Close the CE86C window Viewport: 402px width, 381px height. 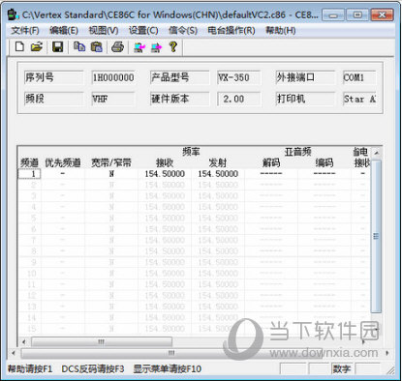(382, 15)
